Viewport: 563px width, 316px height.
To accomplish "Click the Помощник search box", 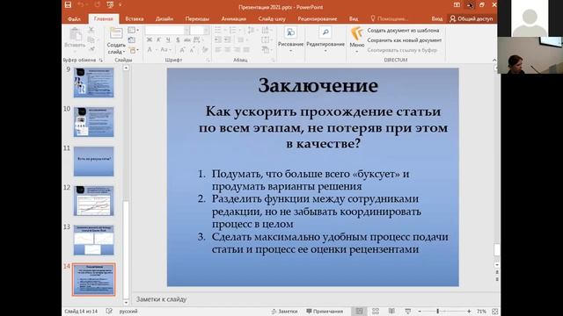I will tap(389, 18).
